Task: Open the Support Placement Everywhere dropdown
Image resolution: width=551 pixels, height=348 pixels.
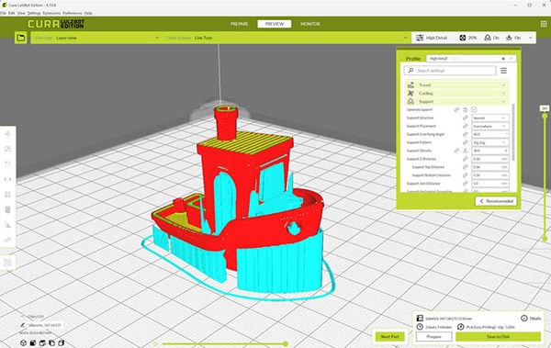Action: [x=489, y=126]
